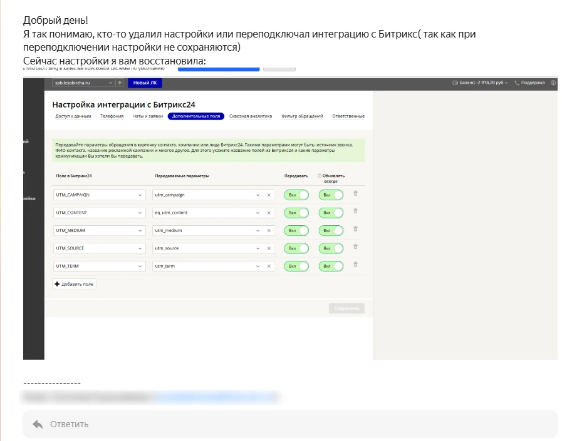Toggle Обновлять всегда for UTM_CAMPAIGN row

[331, 195]
